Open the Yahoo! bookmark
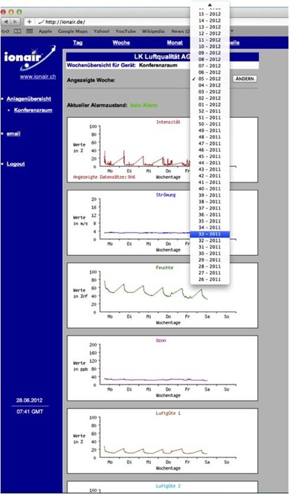Viewport: 289px width, 494px height. 101,31
